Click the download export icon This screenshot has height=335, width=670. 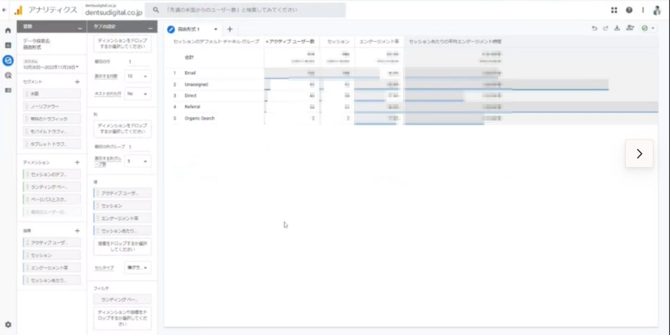pyautogui.click(x=617, y=29)
